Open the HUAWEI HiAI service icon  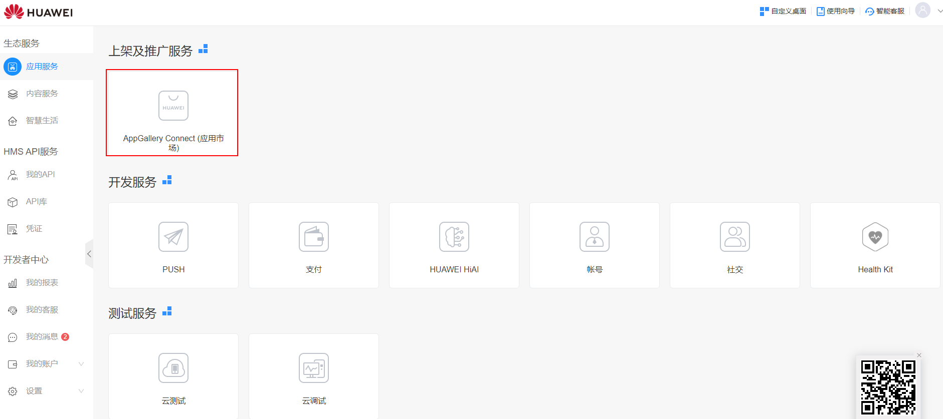(x=454, y=237)
